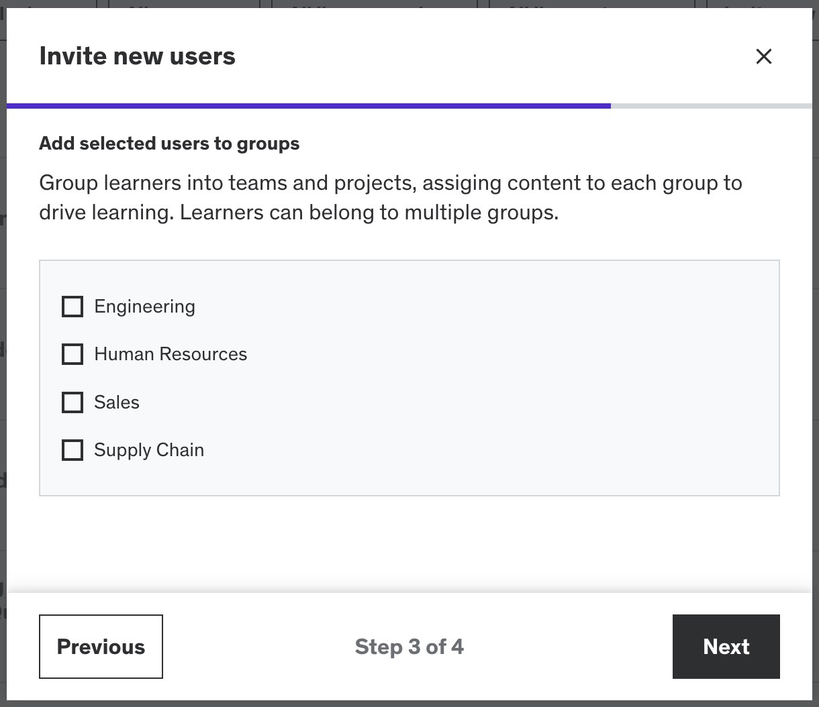Screen dimensions: 819x707
Task: Click the gray unfilled progress bar segment
Action: pos(712,106)
